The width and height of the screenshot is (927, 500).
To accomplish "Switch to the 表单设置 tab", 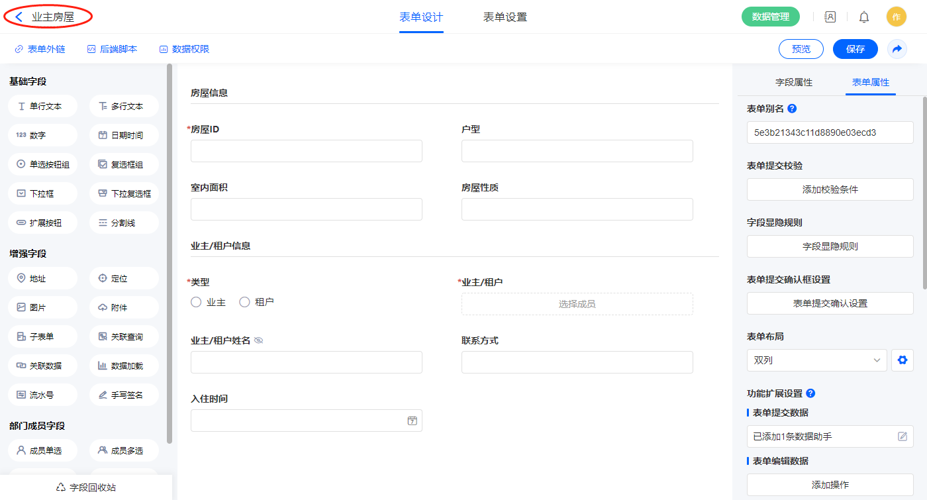I will coord(505,17).
